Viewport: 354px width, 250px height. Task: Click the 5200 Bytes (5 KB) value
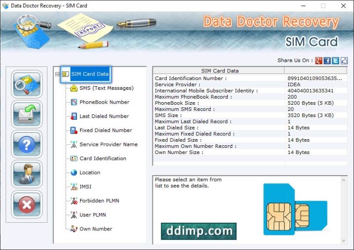(310, 103)
